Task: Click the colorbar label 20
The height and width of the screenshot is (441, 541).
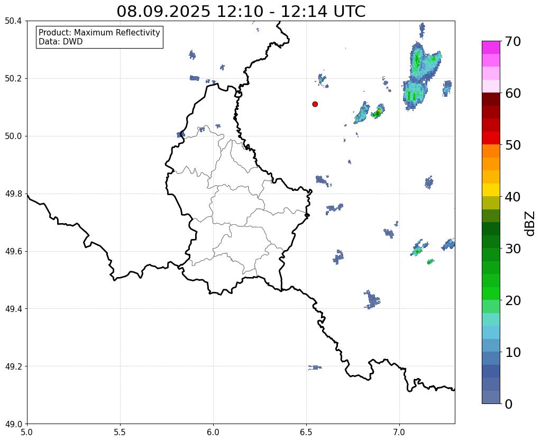Action: click(513, 300)
